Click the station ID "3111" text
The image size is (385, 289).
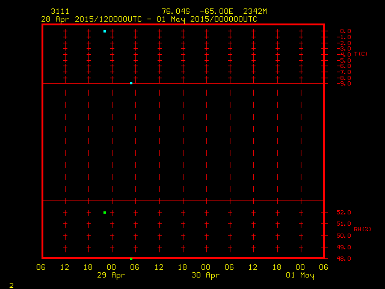click(x=60, y=11)
